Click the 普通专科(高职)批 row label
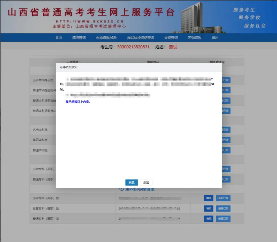This screenshot has width=277, height=242. click(x=46, y=219)
